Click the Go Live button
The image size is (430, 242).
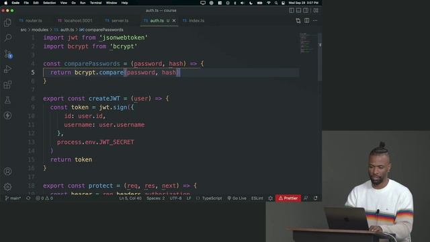tap(236, 198)
